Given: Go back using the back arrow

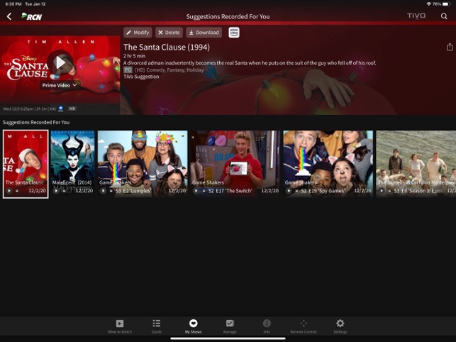Looking at the screenshot, I should (9, 16).
